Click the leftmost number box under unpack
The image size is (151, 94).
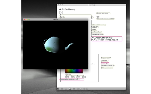point(67,77)
